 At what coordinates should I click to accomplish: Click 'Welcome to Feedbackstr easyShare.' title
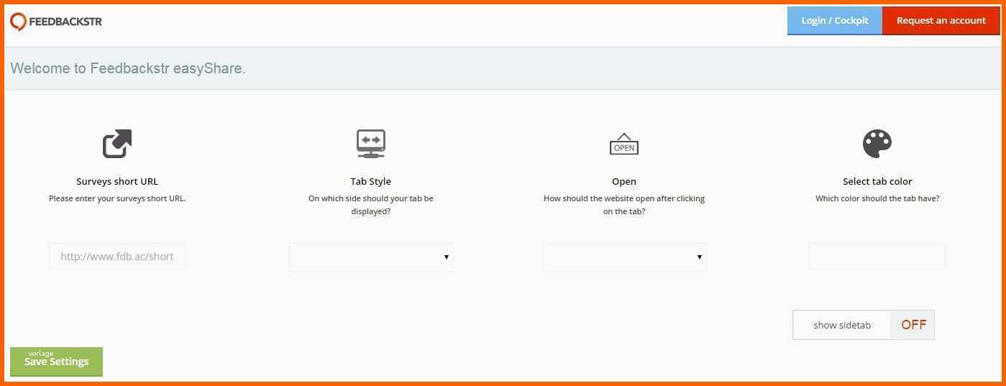click(x=128, y=69)
